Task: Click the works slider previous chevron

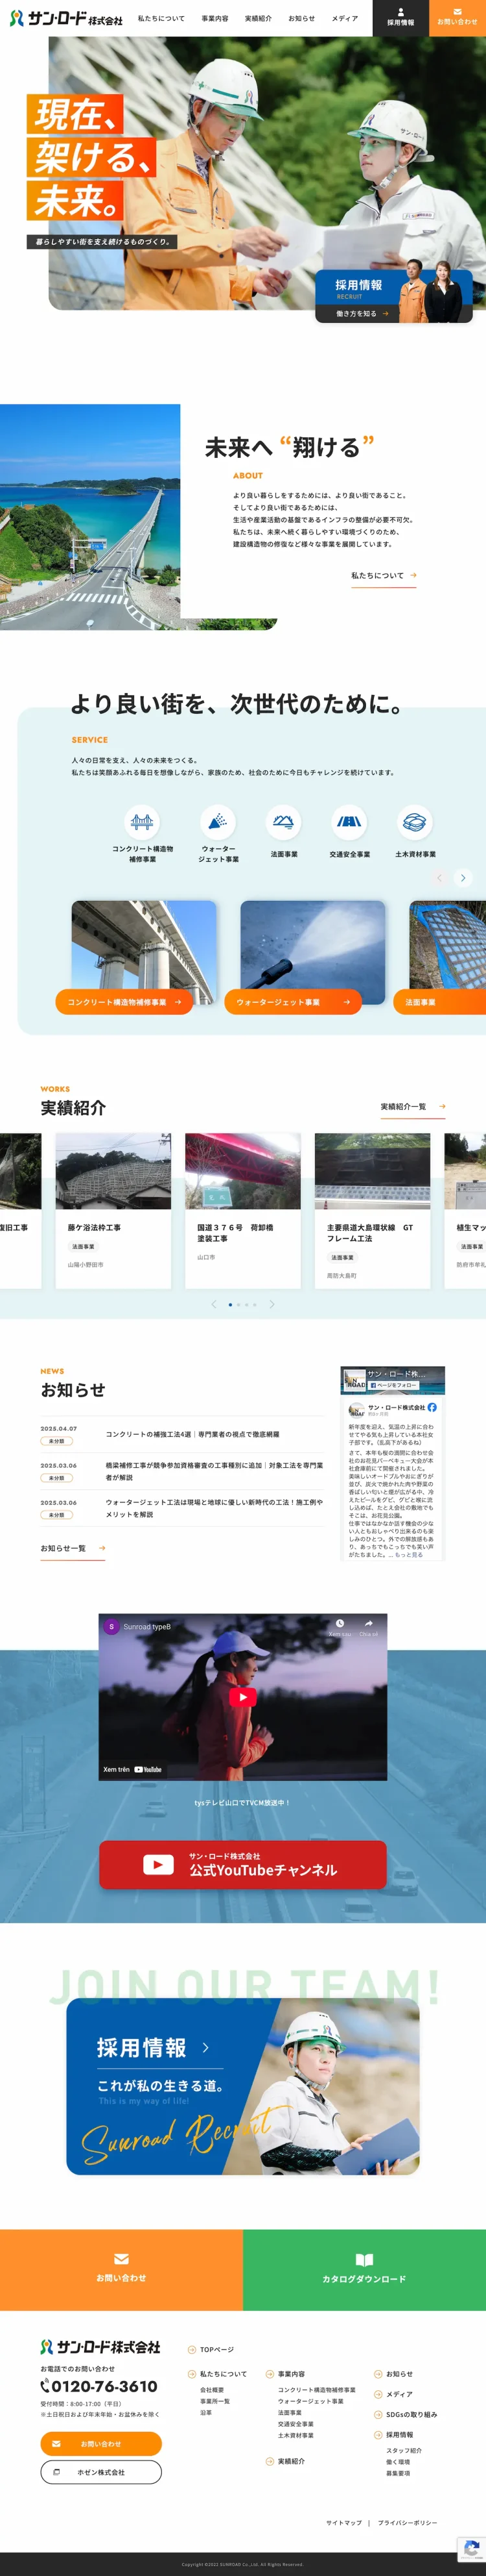Action: (x=214, y=1304)
